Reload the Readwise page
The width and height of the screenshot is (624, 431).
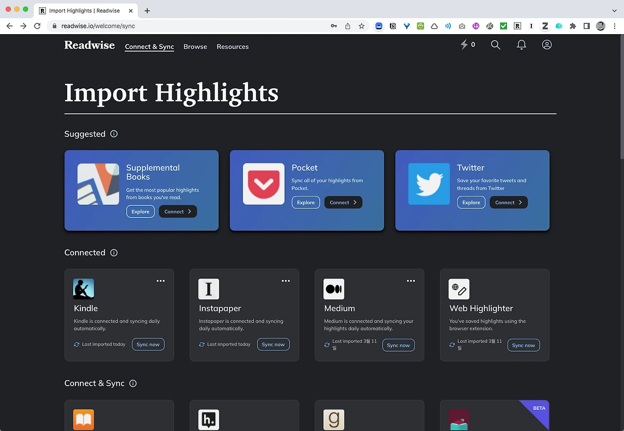(x=37, y=26)
